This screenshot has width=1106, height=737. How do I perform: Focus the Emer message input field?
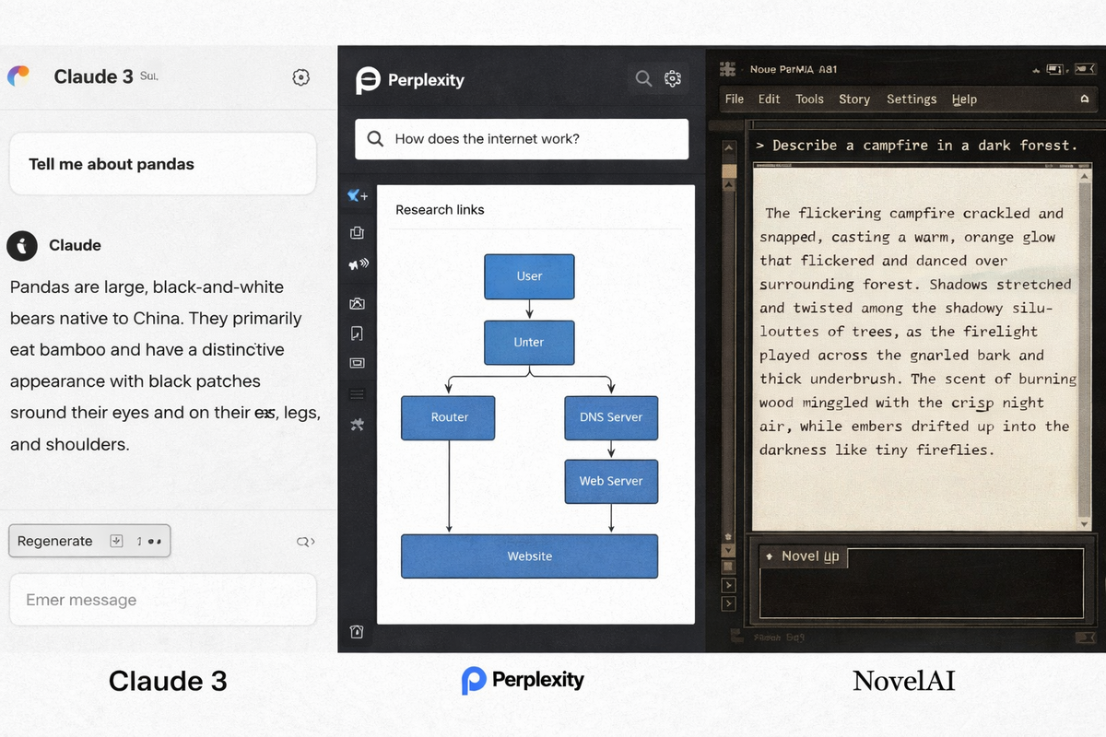[163, 600]
